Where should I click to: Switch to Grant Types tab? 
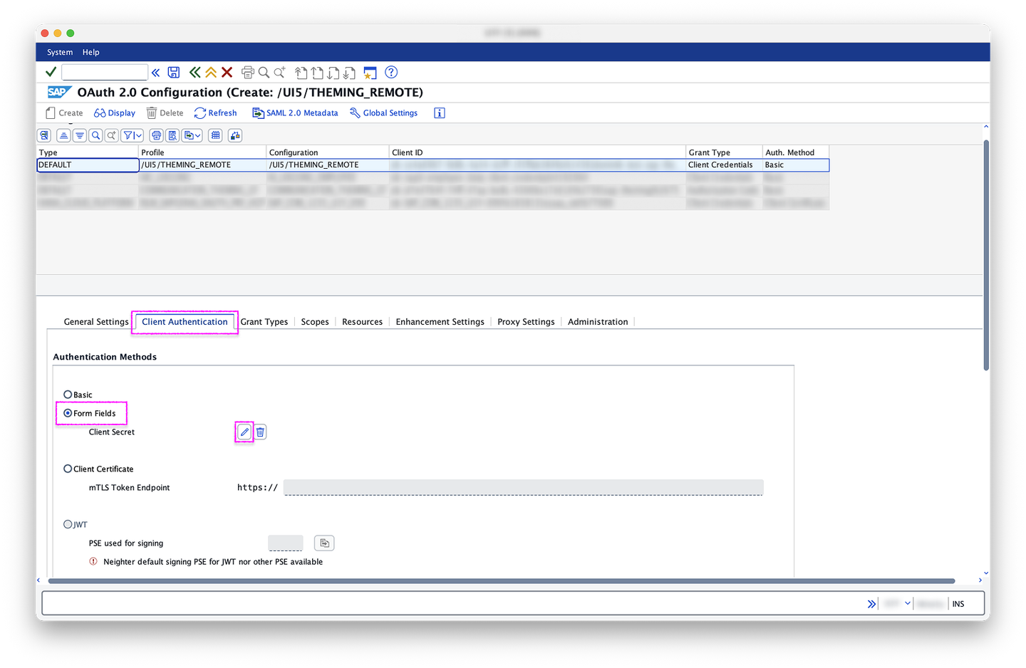[x=264, y=322]
